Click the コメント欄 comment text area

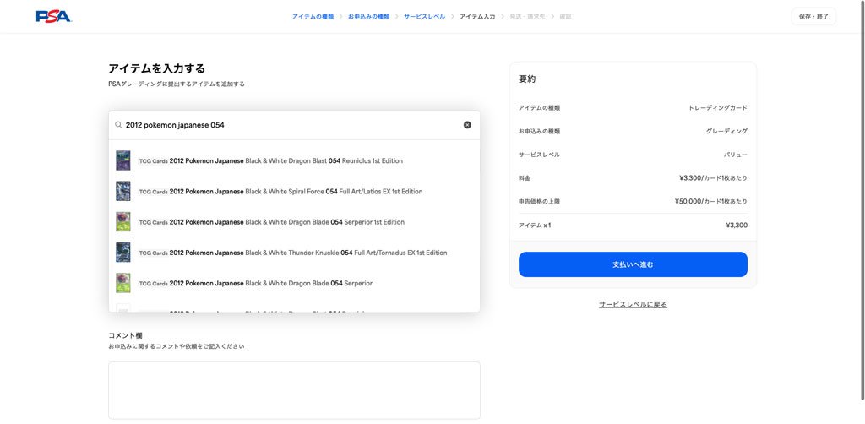[294, 390]
